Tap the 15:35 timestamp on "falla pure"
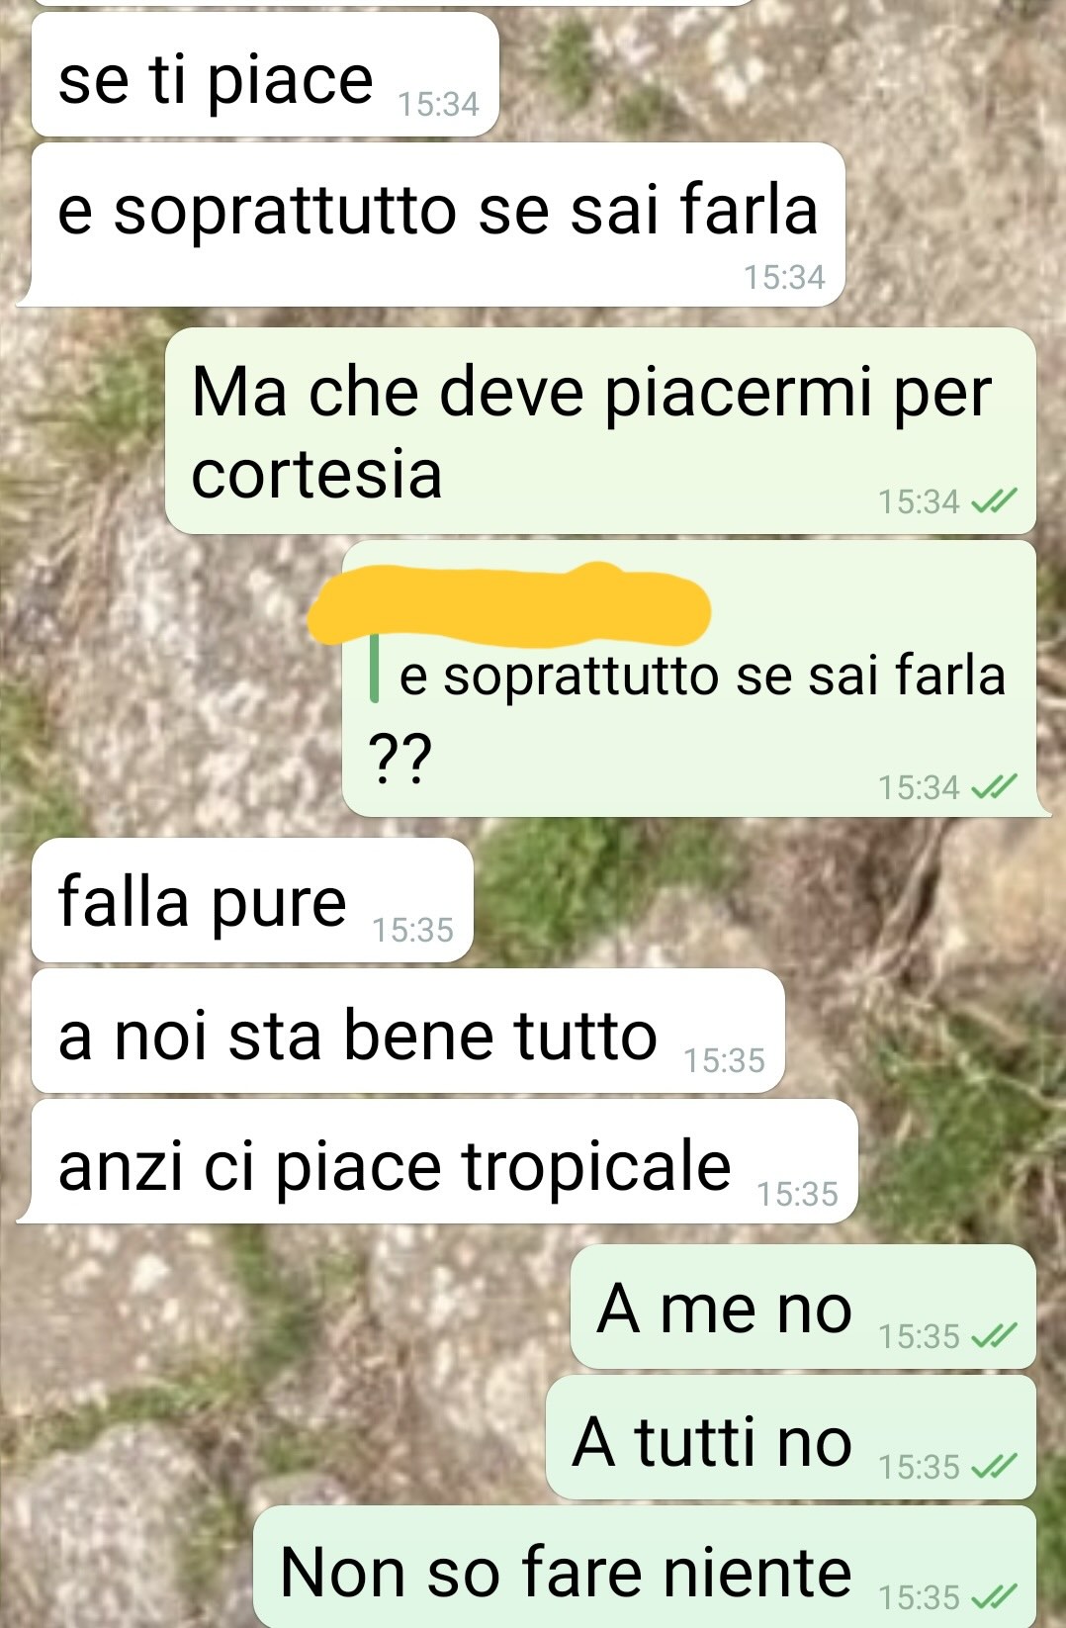 tap(412, 930)
